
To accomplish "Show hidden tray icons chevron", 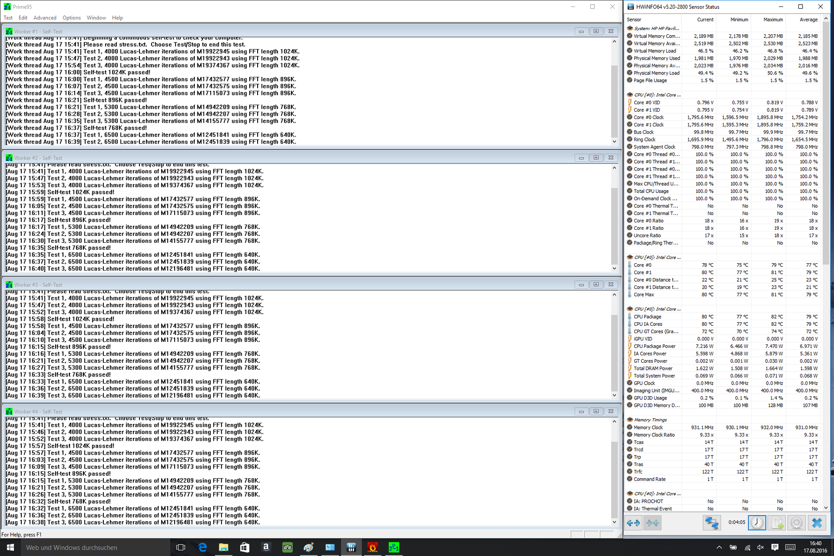I will pyautogui.click(x=719, y=547).
